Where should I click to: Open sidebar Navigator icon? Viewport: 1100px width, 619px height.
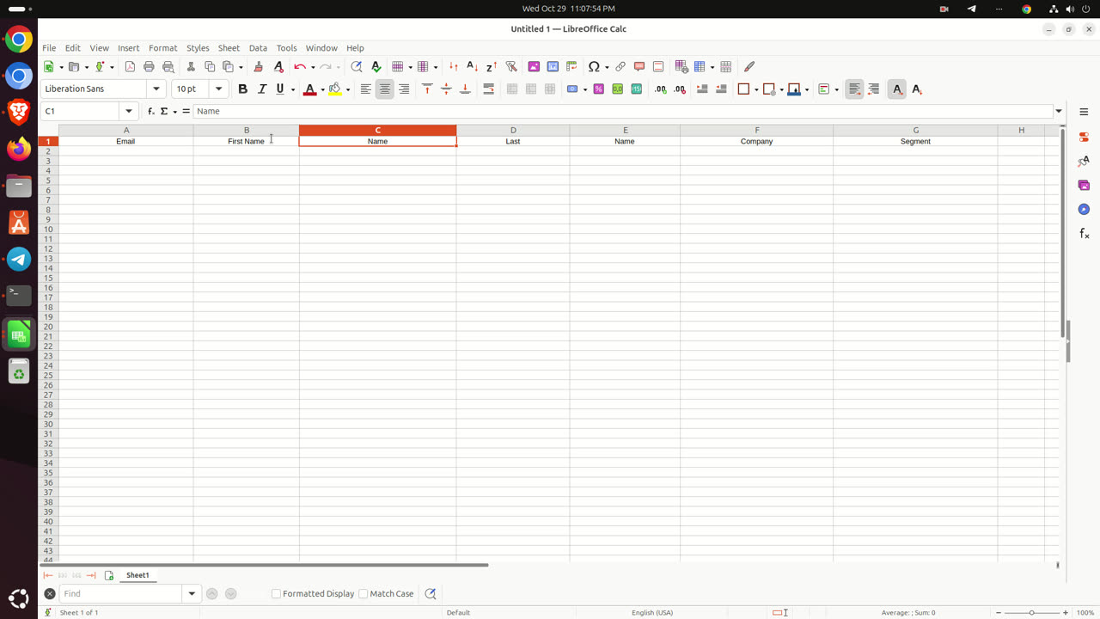[1084, 209]
